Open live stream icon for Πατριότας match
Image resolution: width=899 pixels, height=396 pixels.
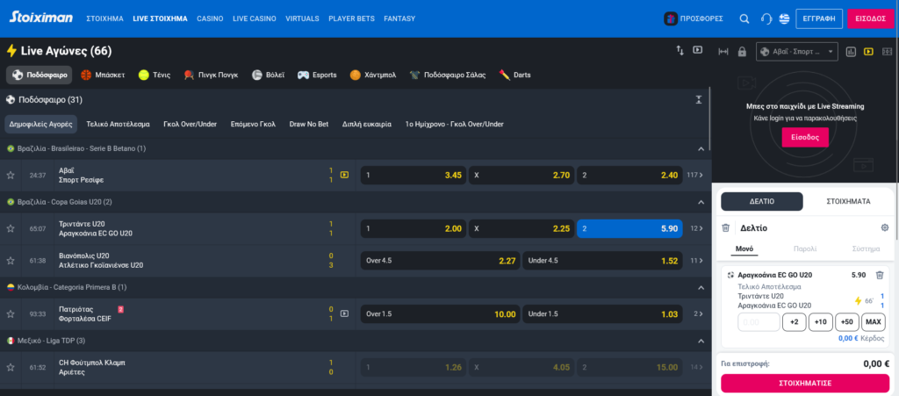coord(344,313)
